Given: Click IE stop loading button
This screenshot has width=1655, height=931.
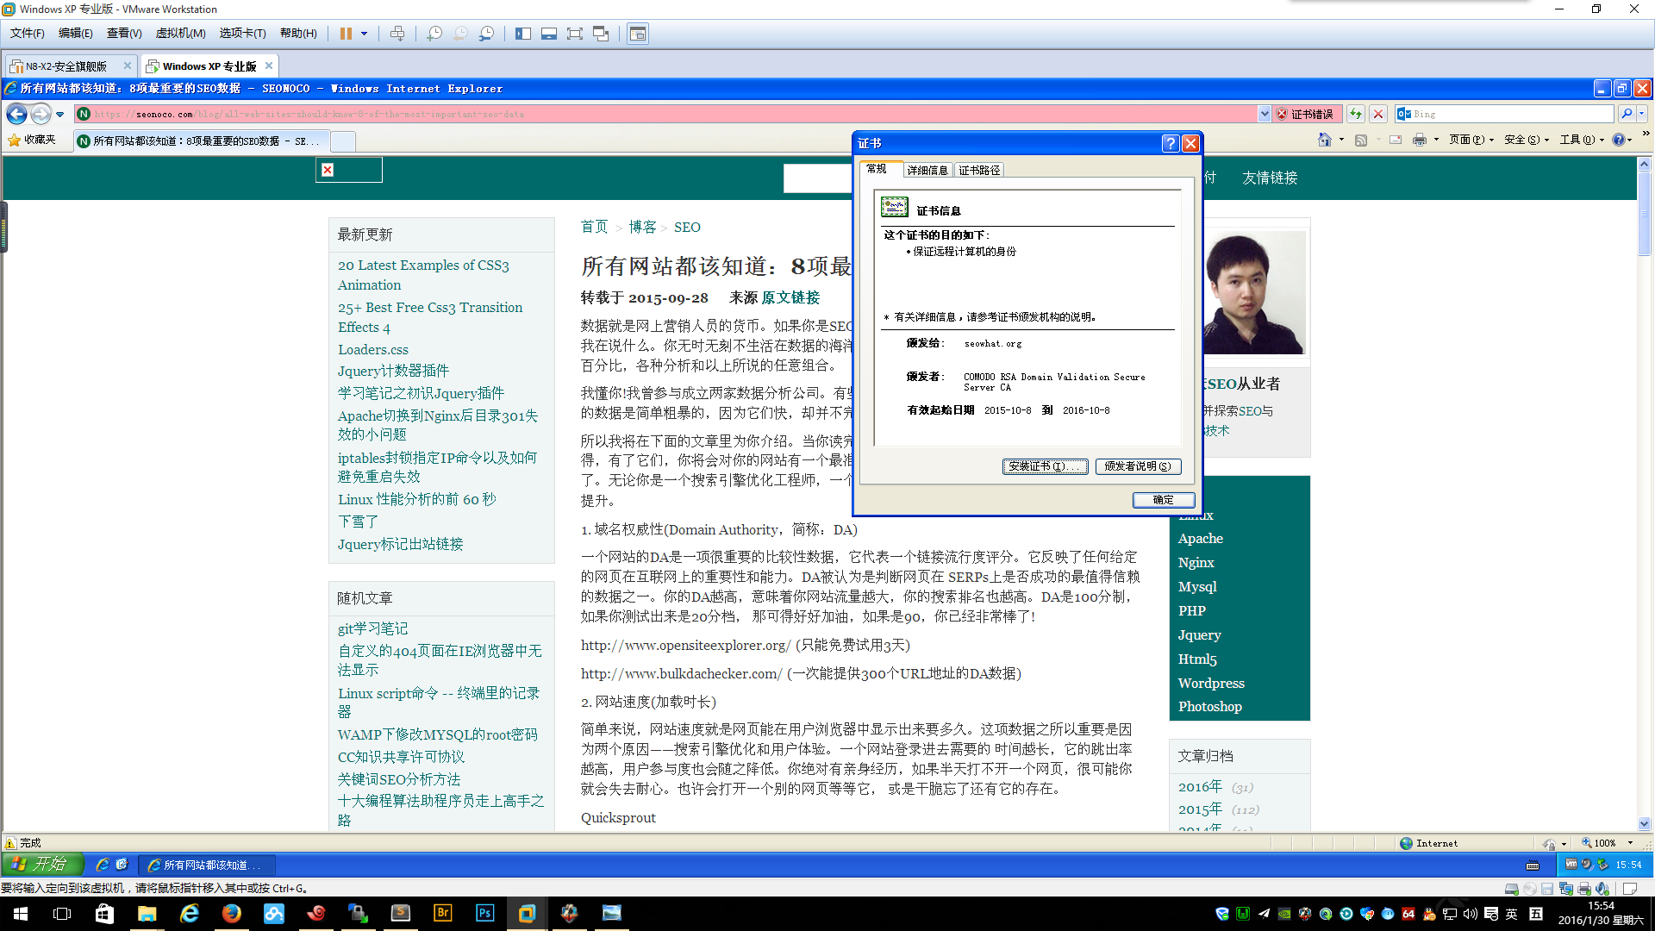Looking at the screenshot, I should pos(1378,114).
